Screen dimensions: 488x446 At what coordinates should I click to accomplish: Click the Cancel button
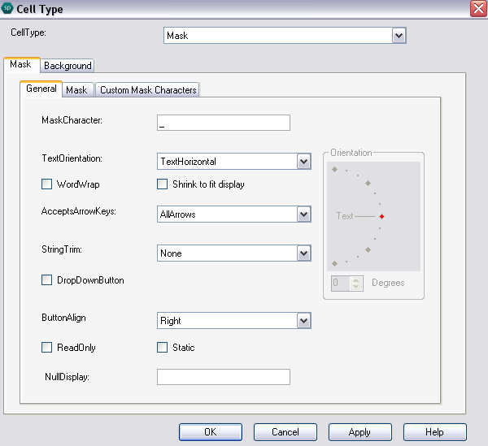click(x=285, y=432)
